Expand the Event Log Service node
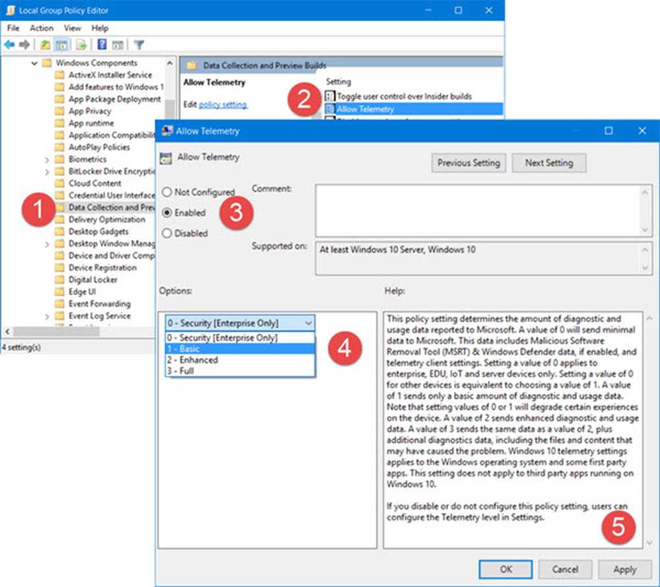 point(47,317)
